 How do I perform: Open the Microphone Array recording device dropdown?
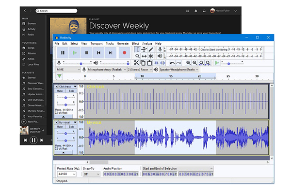click(107, 70)
